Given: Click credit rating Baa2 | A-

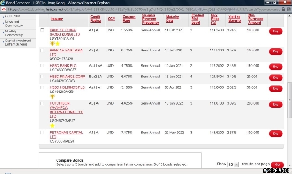Looking at the screenshot, I should [96, 77].
